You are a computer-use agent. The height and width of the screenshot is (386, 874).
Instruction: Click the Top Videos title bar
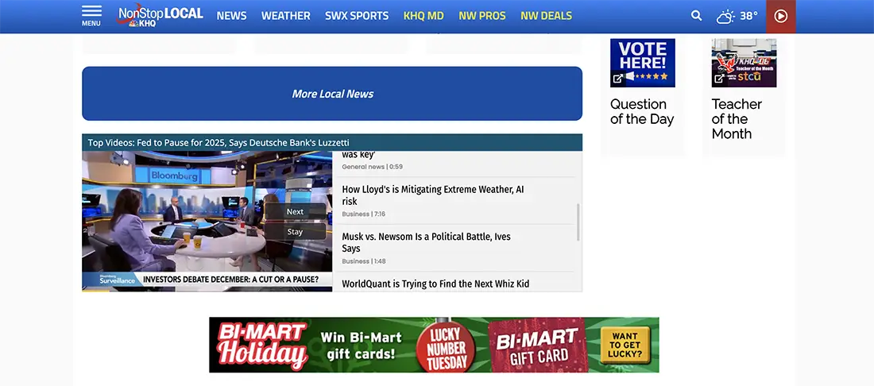(x=332, y=143)
